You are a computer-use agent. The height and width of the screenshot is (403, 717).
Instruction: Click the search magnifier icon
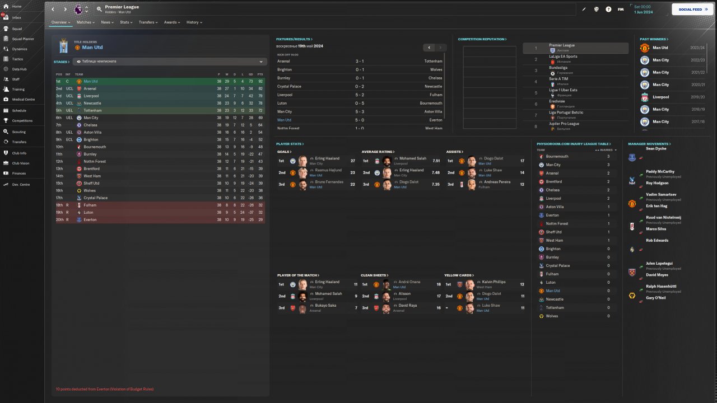coord(99,9)
